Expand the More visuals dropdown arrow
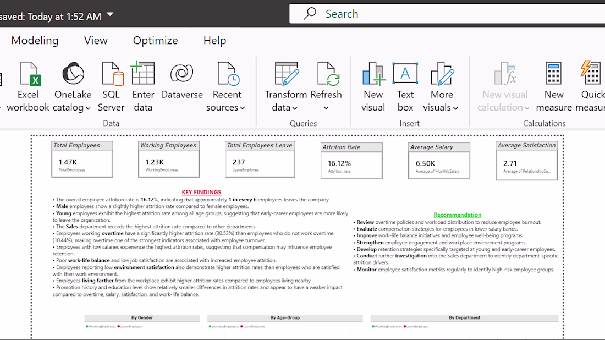This screenshot has height=340, width=605. [455, 108]
